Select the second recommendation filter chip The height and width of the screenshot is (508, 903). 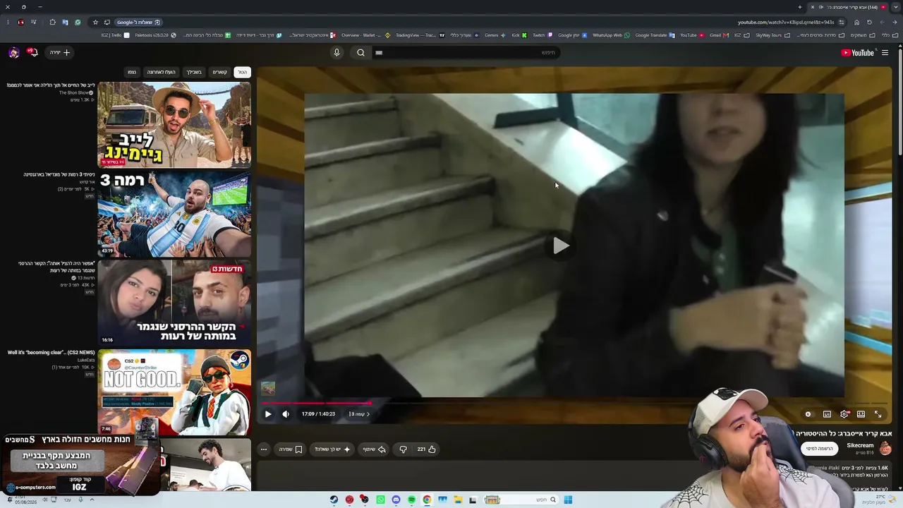(220, 72)
